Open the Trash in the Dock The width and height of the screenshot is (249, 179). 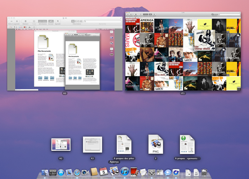[204, 172]
